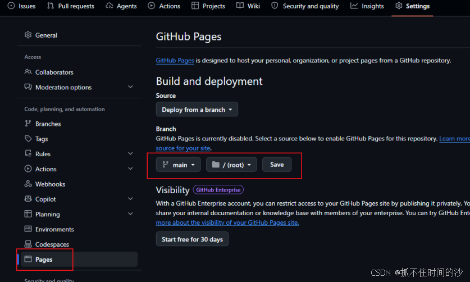Click the Webhooks icon
470x282 pixels.
[x=28, y=184]
